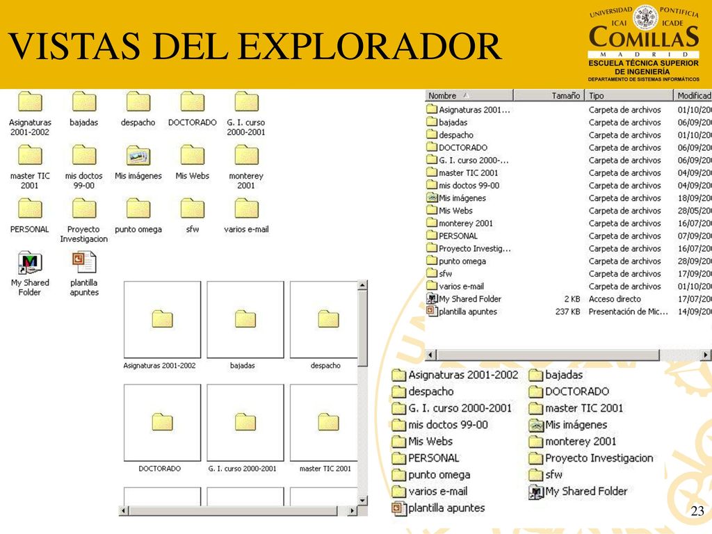Select 'DOCTORADO' row in details view
The height and width of the screenshot is (534, 712).
(569, 147)
